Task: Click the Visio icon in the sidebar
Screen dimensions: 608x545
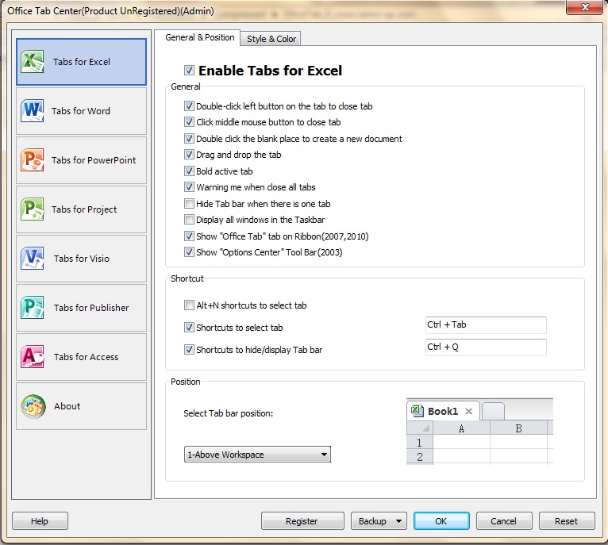Action: tap(33, 258)
